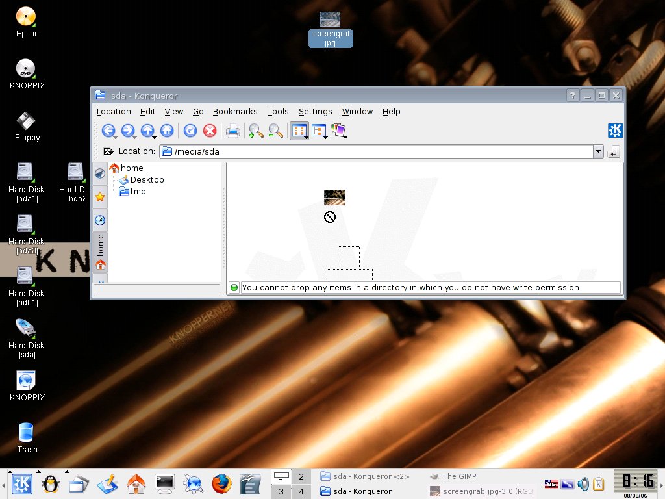Viewport: 665px width, 499px height.
Task: Switch to The GIMP taskbar entry
Action: click(x=459, y=476)
